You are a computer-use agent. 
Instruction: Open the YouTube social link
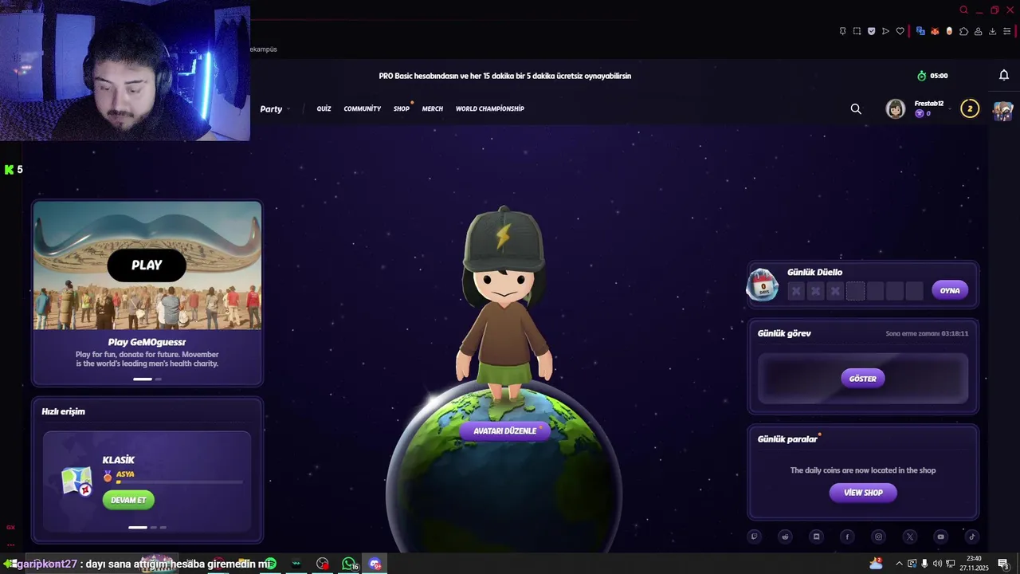click(x=941, y=537)
